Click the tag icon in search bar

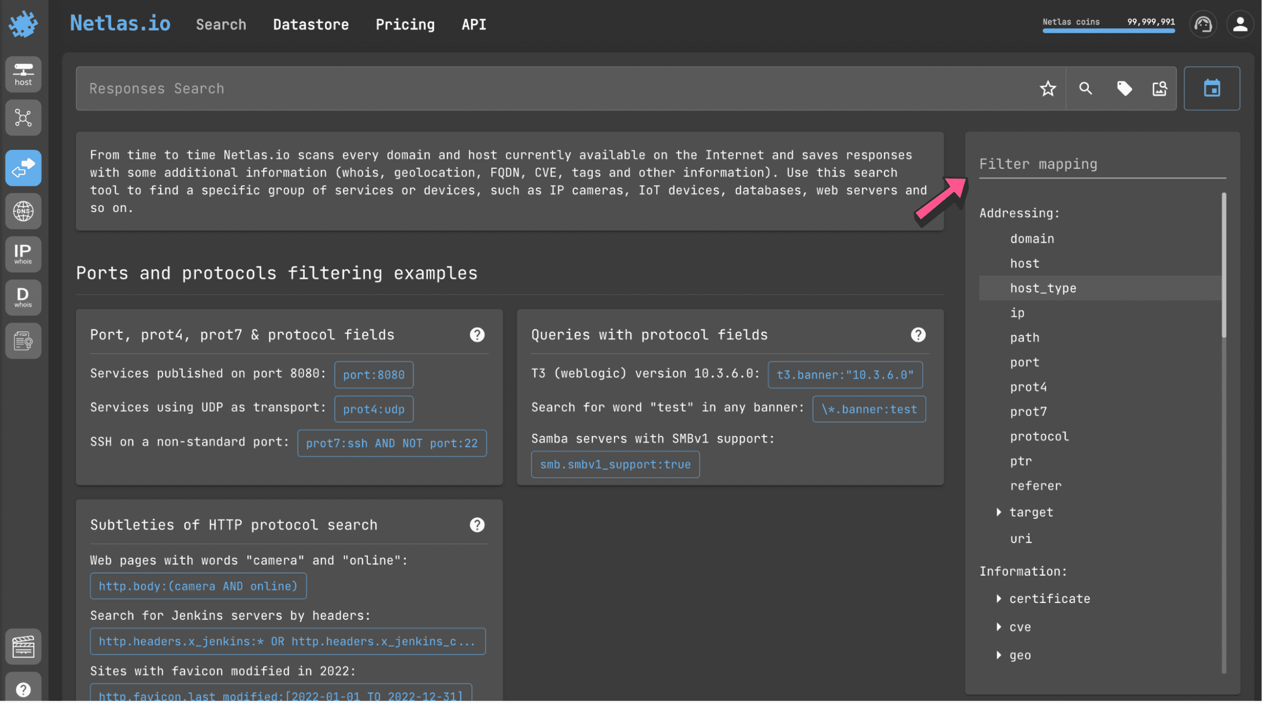click(1123, 88)
